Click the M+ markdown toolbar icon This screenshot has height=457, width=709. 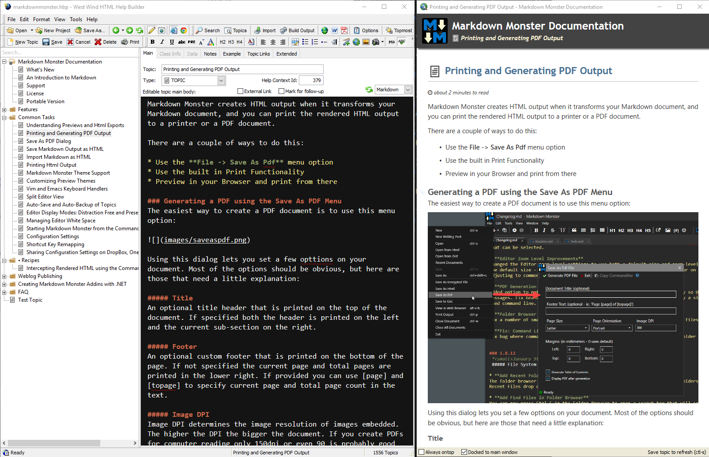click(x=392, y=42)
